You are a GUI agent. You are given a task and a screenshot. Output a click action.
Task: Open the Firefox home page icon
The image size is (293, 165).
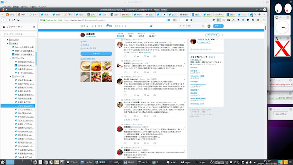pyautogui.click(x=18, y=20)
